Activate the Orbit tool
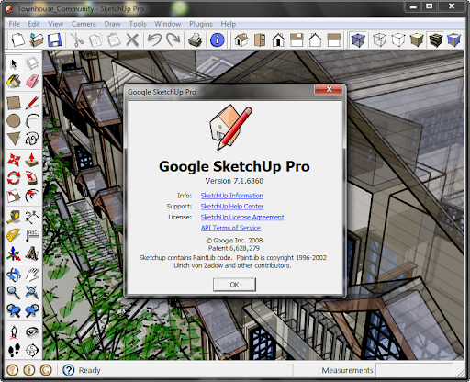This screenshot has width=470, height=382. 14,275
